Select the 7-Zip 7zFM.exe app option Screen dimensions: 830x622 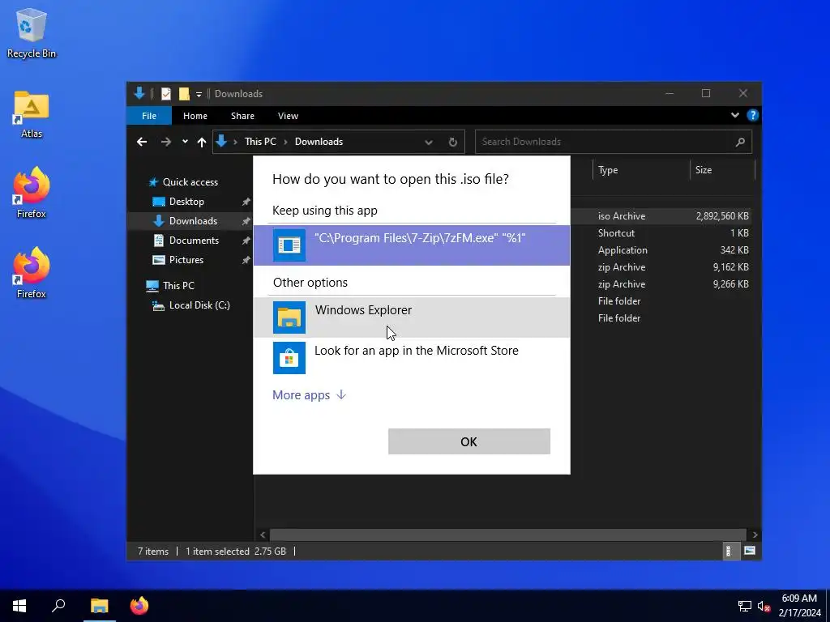[411, 245]
